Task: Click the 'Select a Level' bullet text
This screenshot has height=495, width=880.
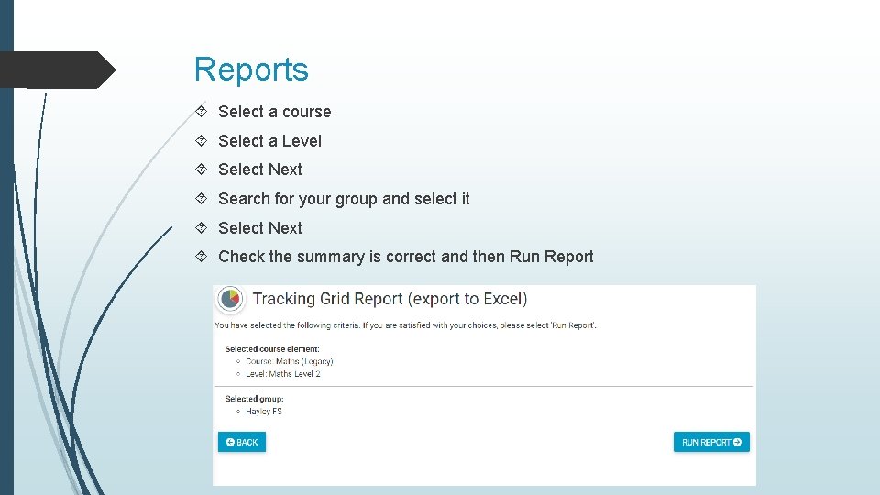Action: click(x=269, y=141)
